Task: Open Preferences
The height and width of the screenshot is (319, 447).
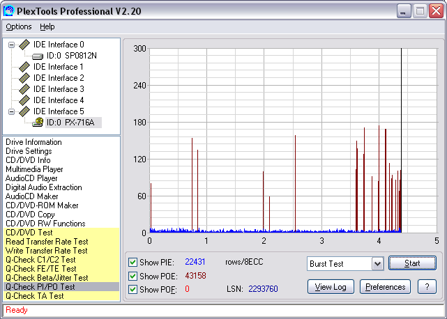Action: coord(385,287)
